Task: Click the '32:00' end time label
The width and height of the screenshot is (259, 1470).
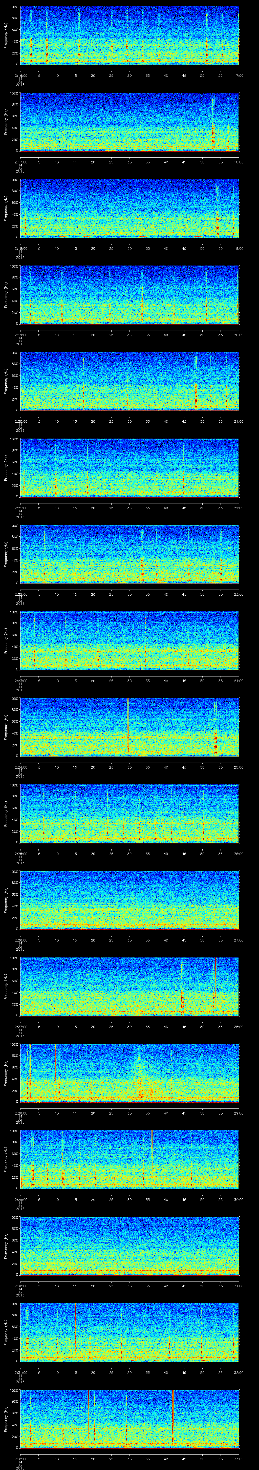Action: pyautogui.click(x=239, y=1372)
